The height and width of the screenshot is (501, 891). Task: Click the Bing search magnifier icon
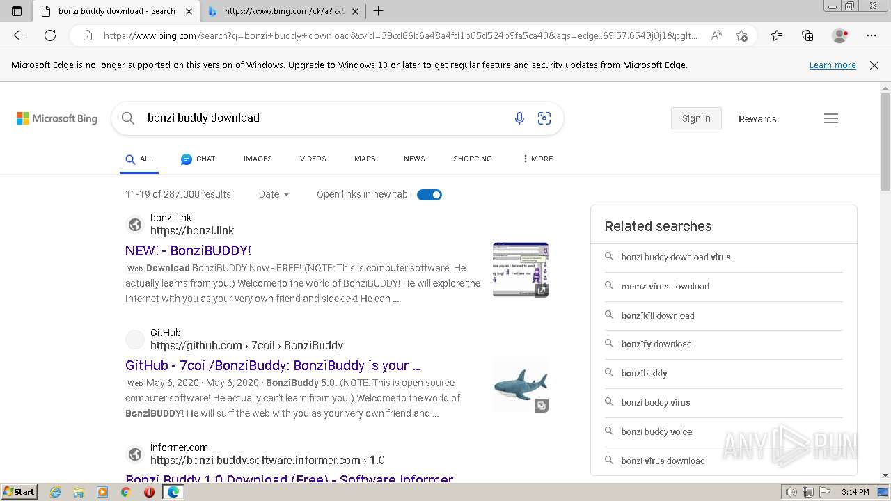pyautogui.click(x=128, y=118)
